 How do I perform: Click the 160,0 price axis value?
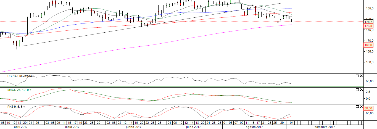[370, 62]
